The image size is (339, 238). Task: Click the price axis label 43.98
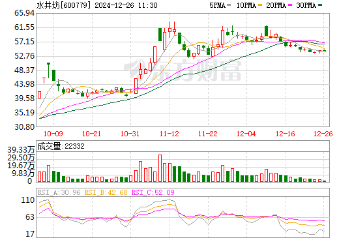click(24, 84)
